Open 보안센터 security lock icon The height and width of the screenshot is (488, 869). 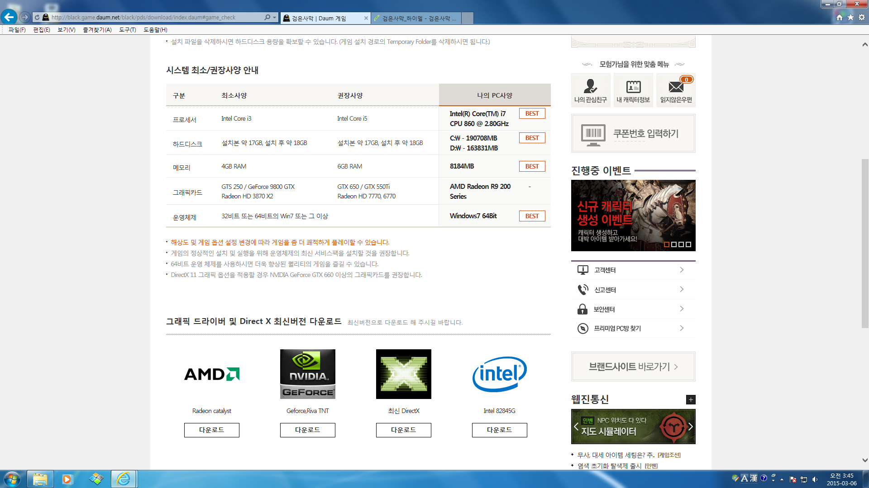point(583,309)
